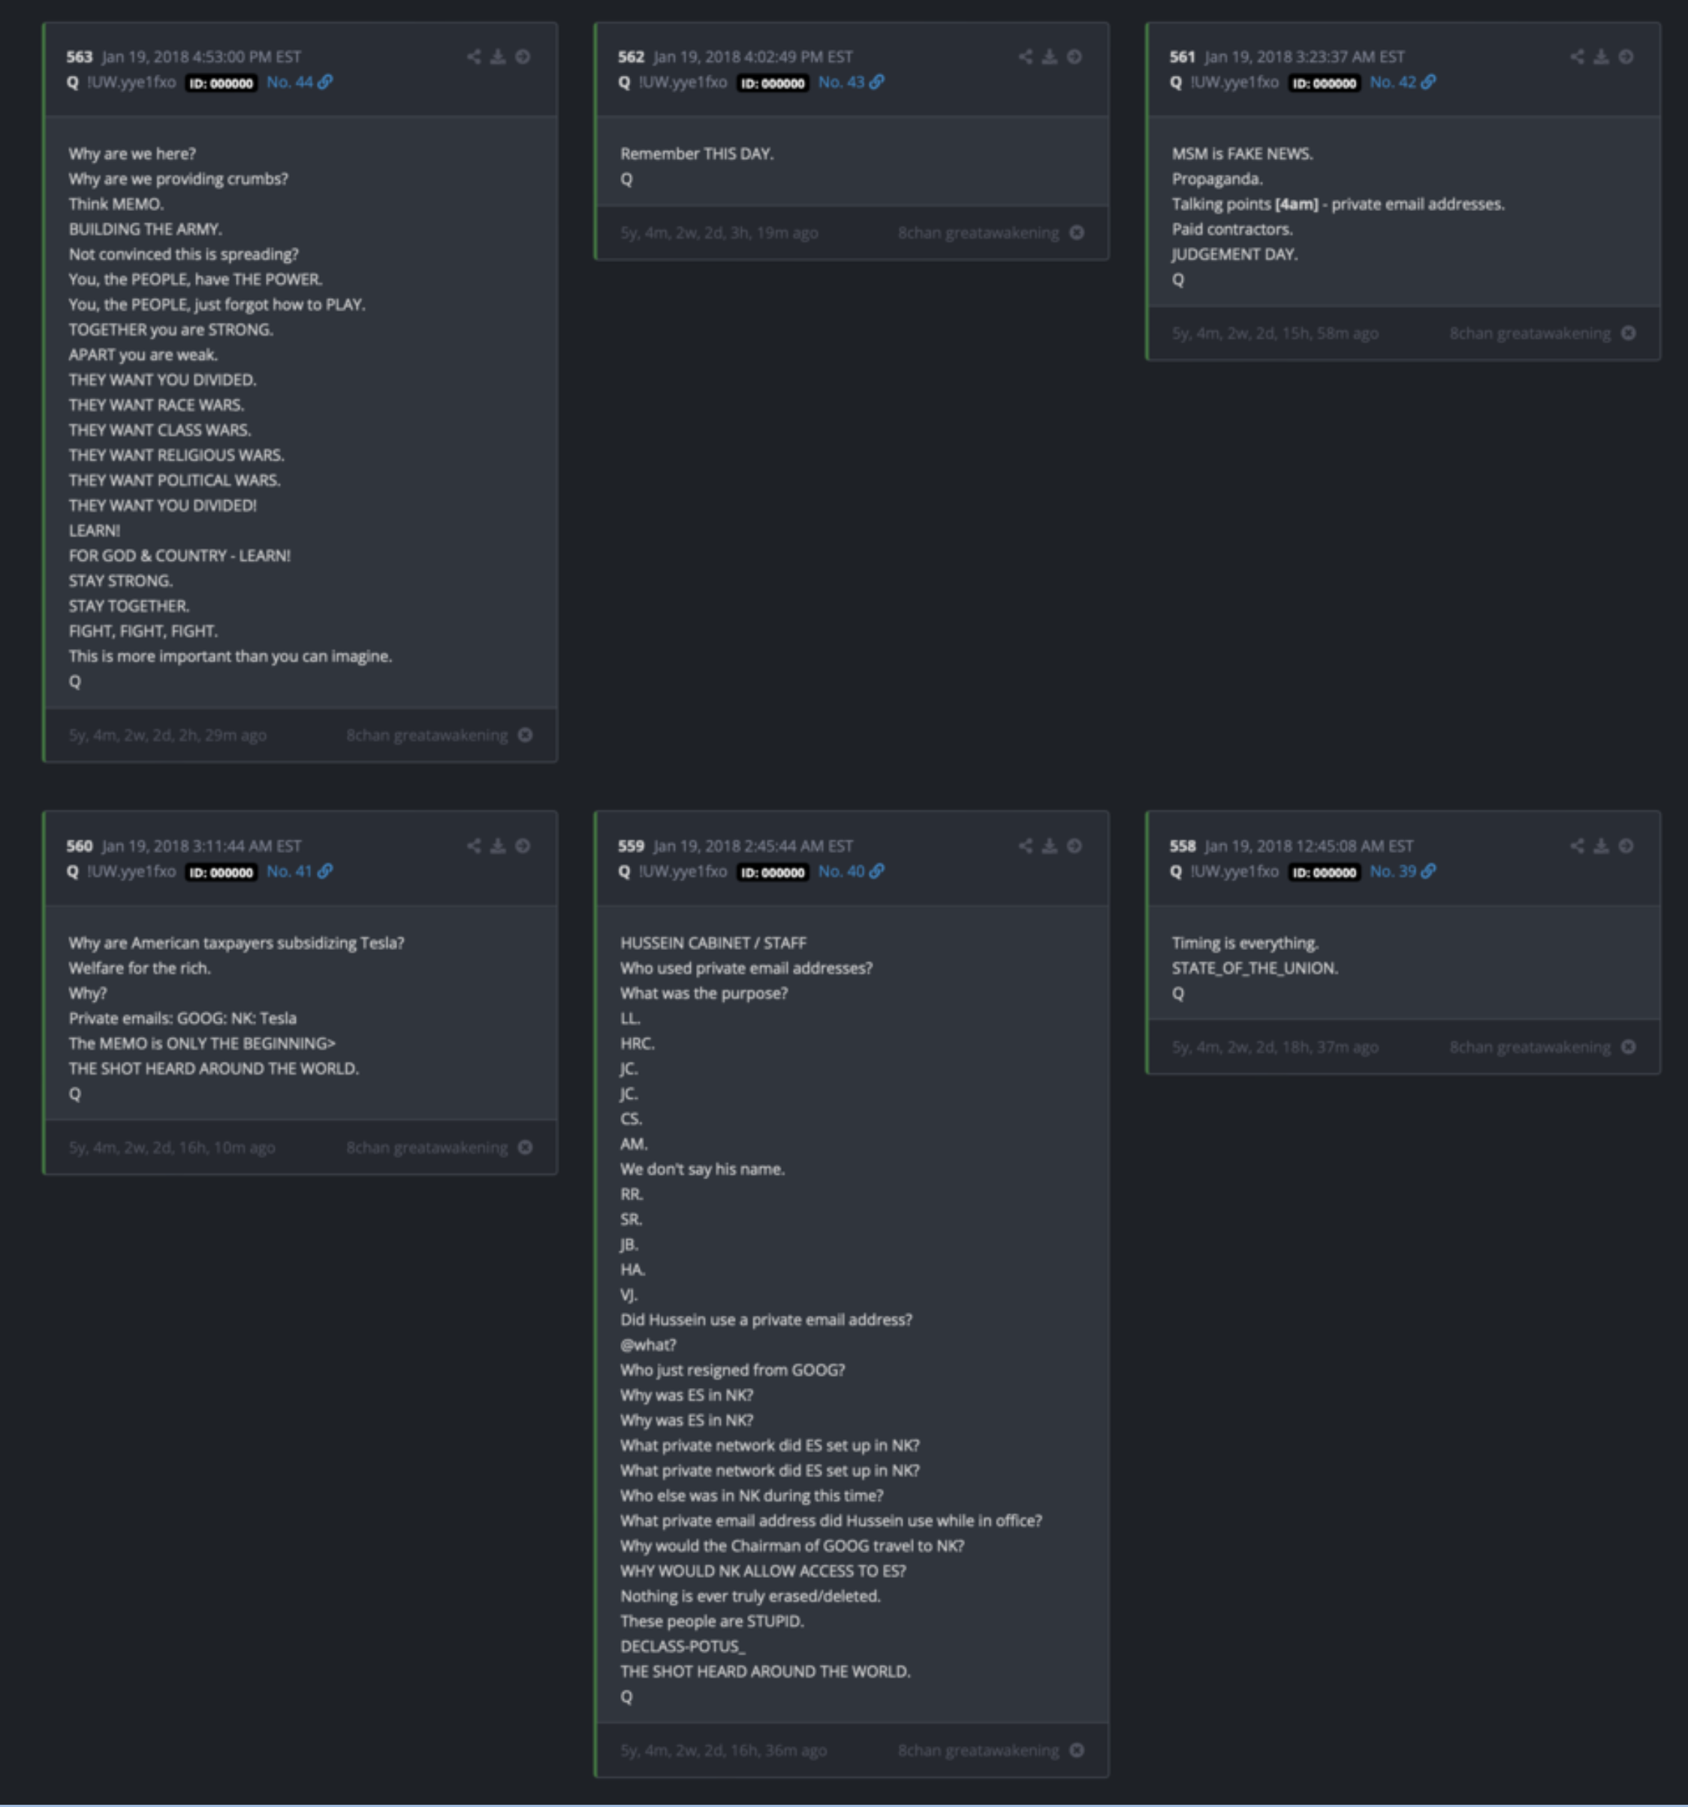The image size is (1688, 1807).
Task: Open post 560 with arrow circle icon
Action: click(x=523, y=846)
